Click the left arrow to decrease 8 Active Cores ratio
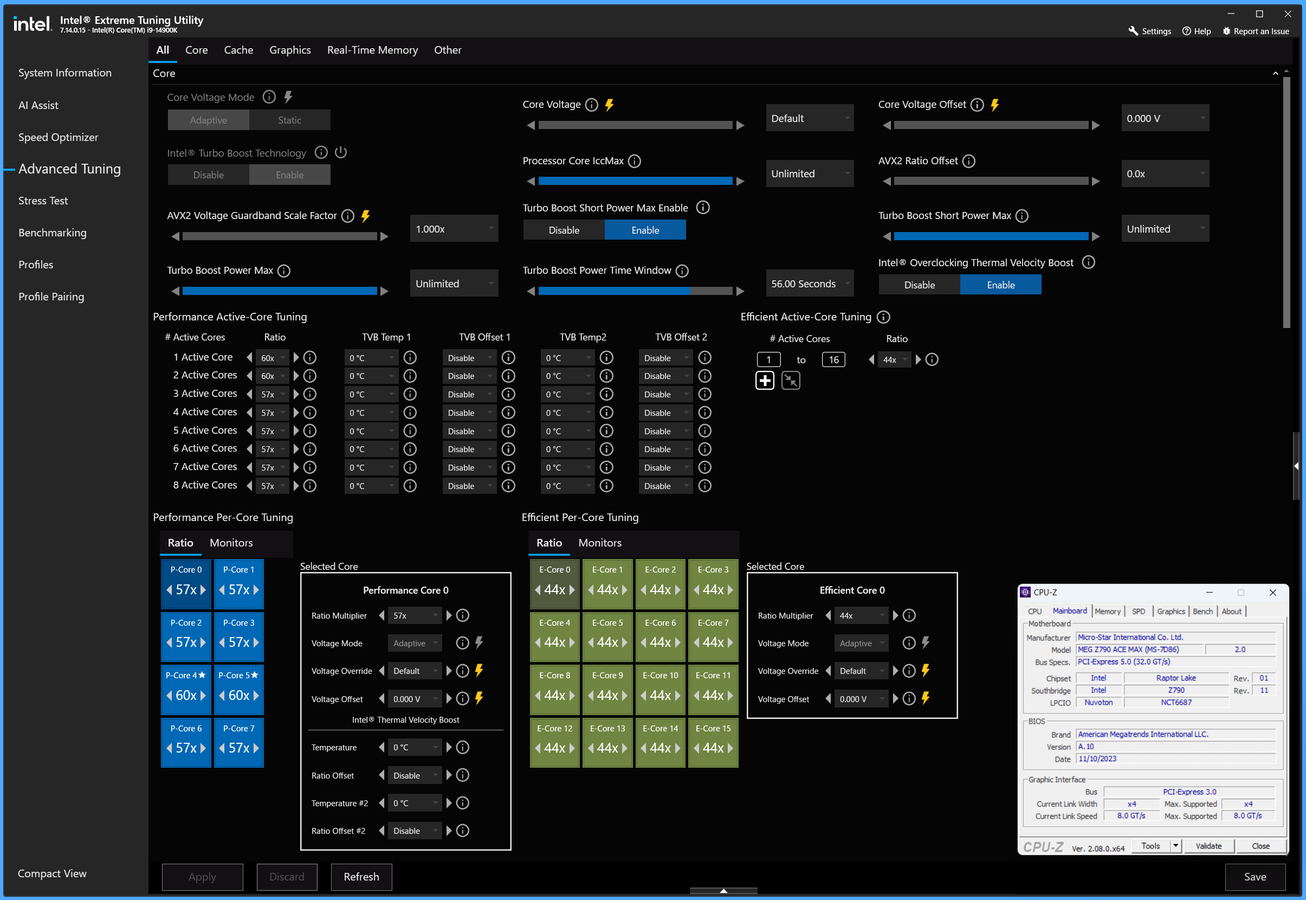Screen dimensions: 1306x900 (x=249, y=486)
